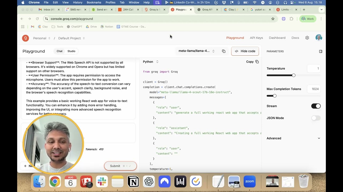Viewport: 343px width, 192px height.
Task: Open the Groq logo home link
Action: pyautogui.click(x=25, y=38)
